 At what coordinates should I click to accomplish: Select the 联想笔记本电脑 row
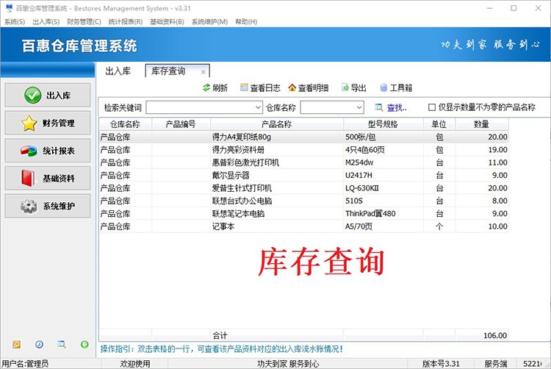tap(304, 213)
